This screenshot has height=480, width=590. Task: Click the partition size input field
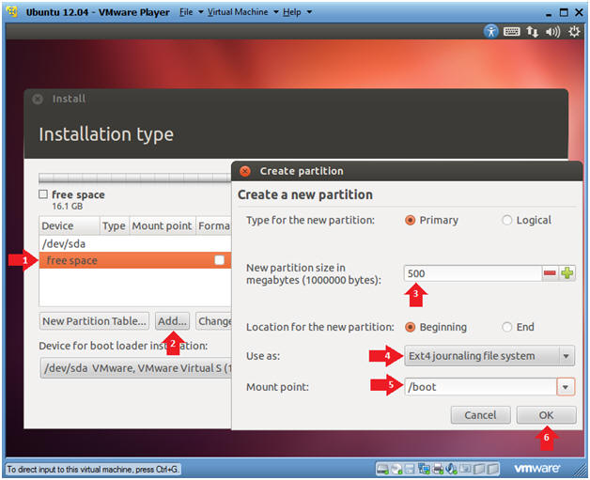click(473, 273)
